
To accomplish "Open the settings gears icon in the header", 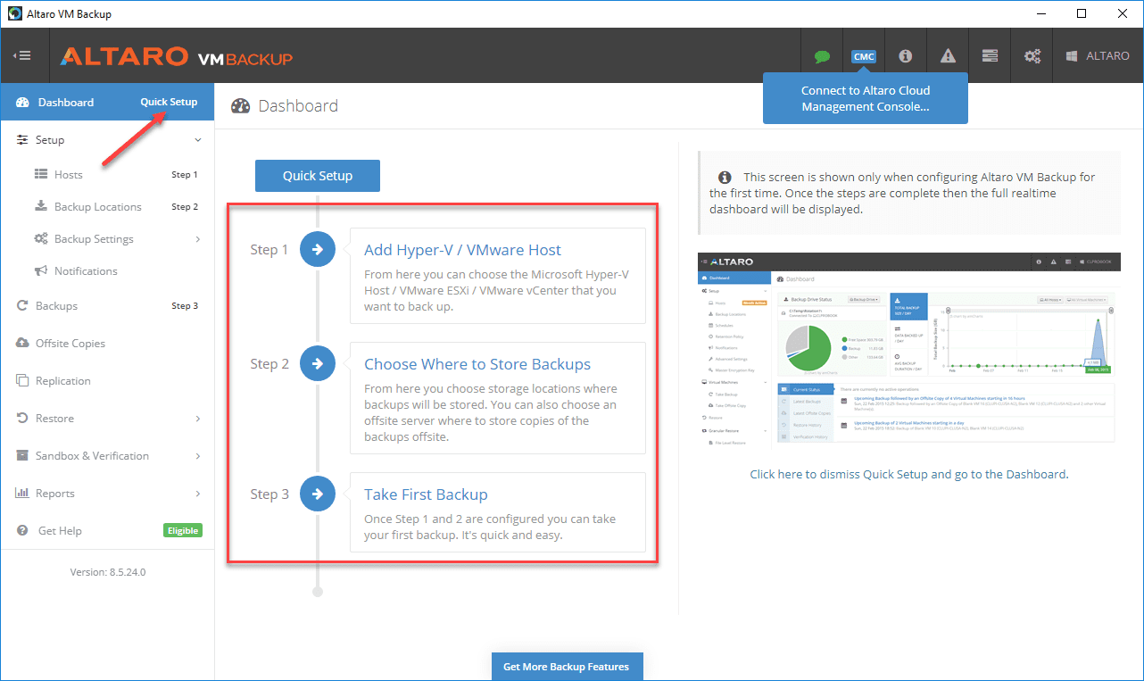I will (x=1032, y=56).
